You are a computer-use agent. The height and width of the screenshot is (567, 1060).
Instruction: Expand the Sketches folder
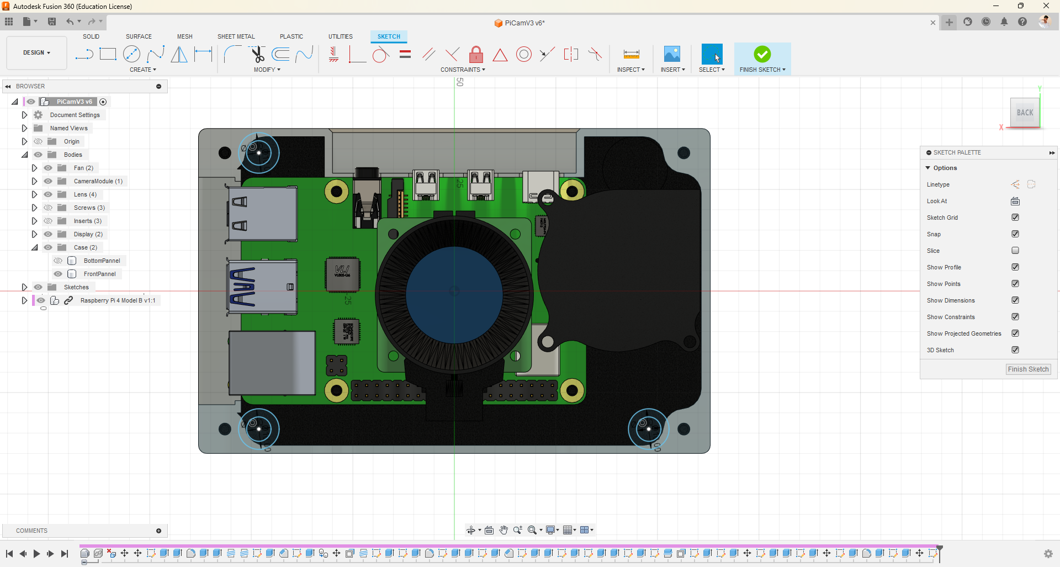[24, 287]
